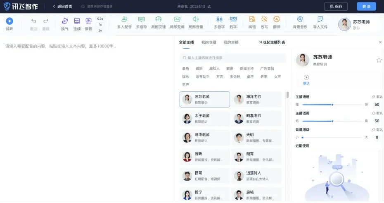Filter anchors by 男声
Screen dimensions: 384x203
186,85
